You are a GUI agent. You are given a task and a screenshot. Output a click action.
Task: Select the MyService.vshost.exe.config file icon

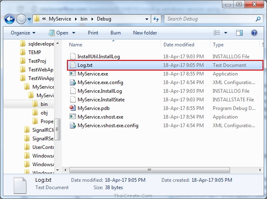[73, 126]
